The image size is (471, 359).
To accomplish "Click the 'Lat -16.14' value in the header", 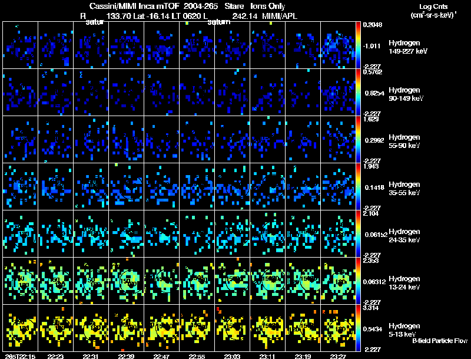I will click(x=152, y=16).
